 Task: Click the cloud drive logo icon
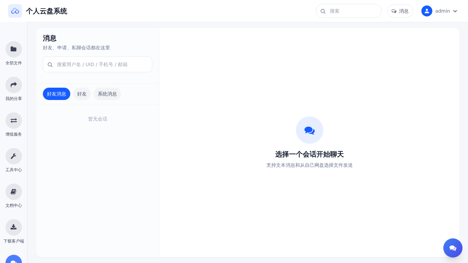click(x=15, y=11)
